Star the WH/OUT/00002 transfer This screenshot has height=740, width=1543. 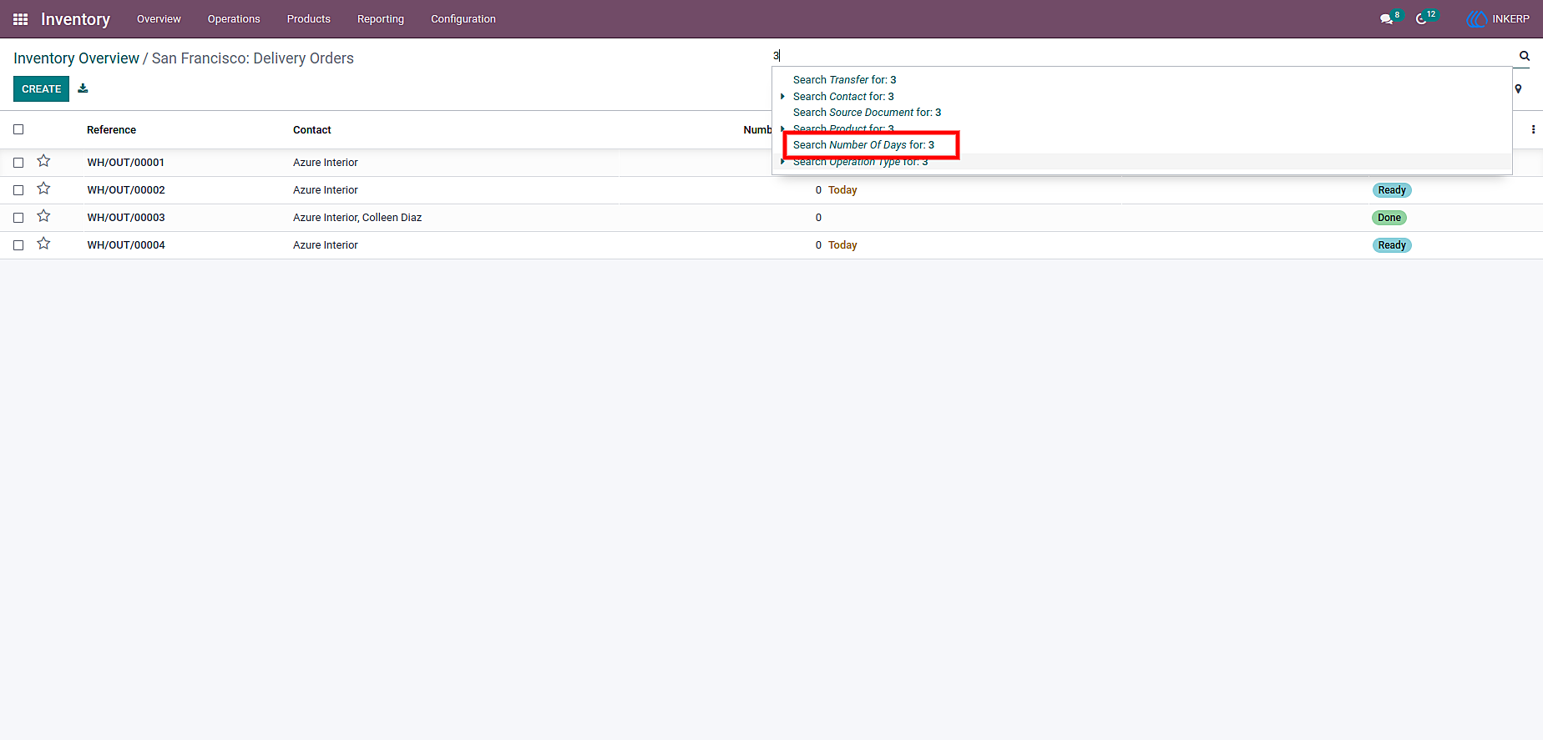pos(43,189)
